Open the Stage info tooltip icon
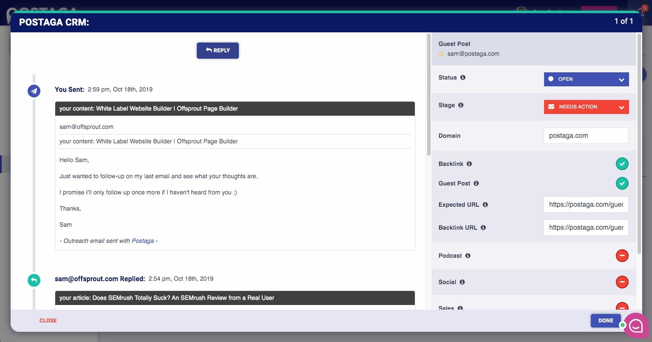 [461, 105]
